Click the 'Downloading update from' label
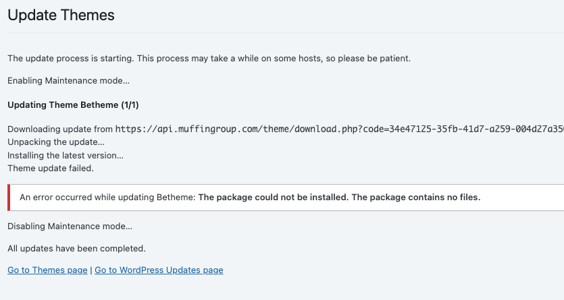The height and width of the screenshot is (300, 564). click(x=59, y=129)
